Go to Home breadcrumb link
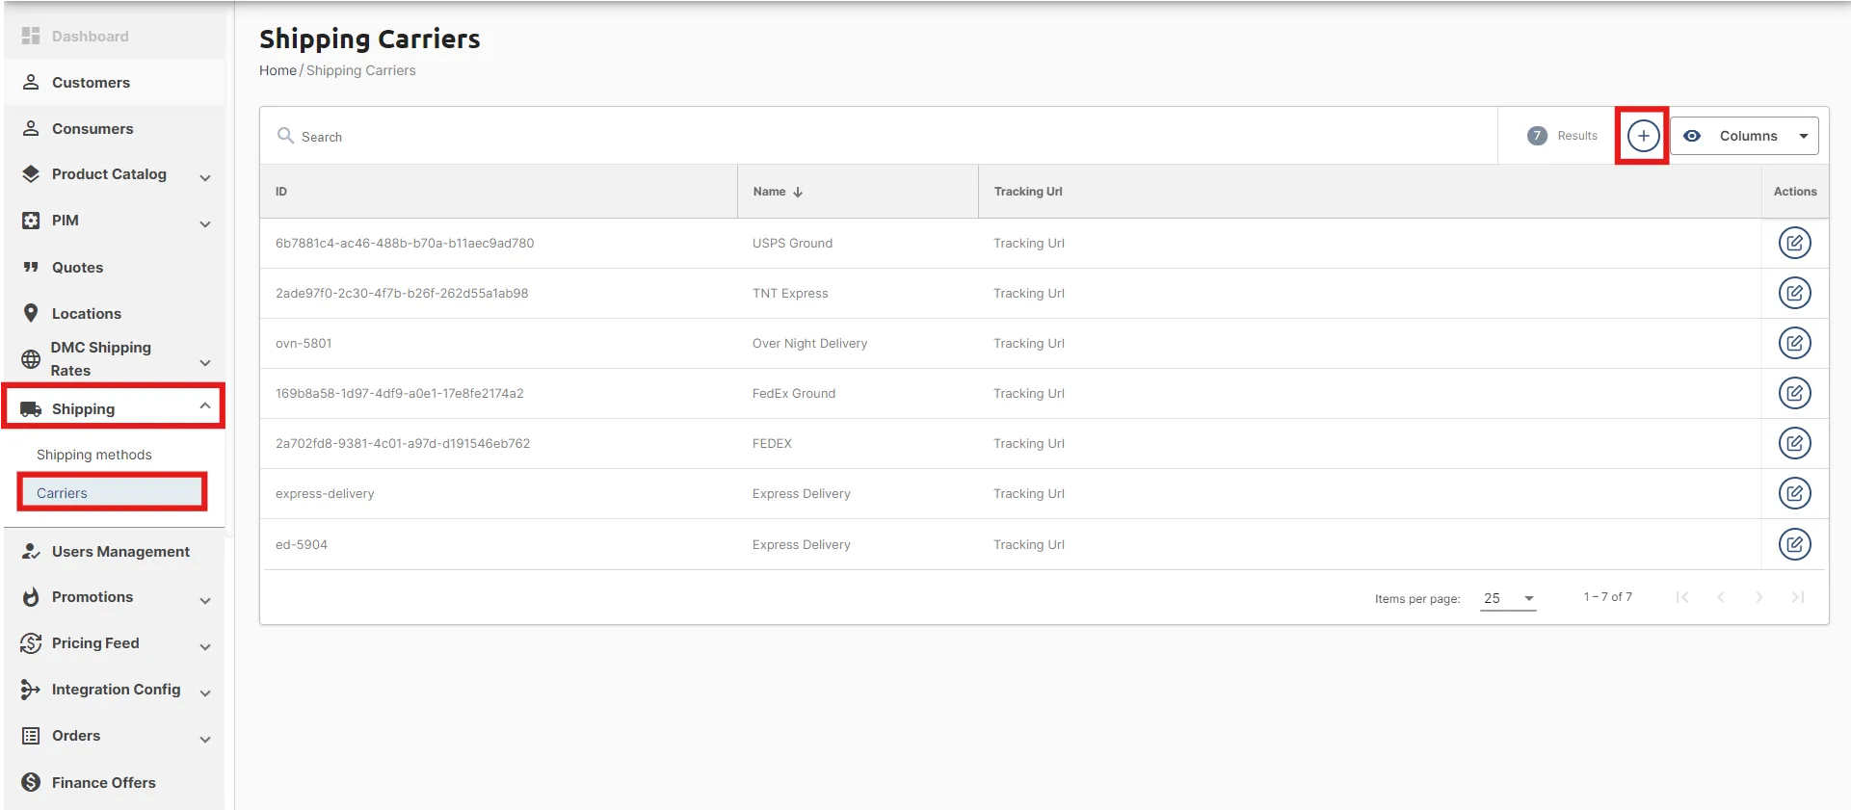 click(x=278, y=70)
